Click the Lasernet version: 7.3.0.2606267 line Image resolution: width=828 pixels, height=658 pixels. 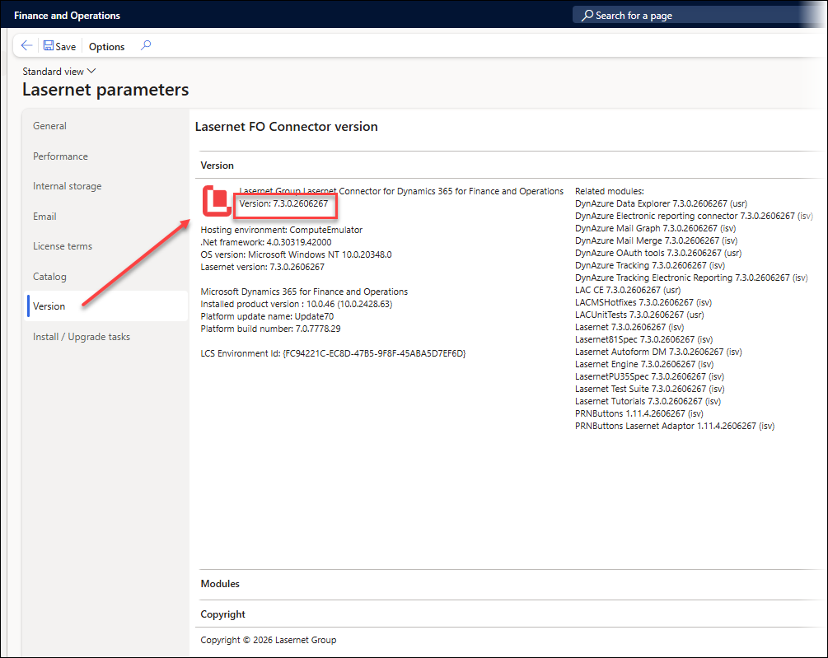point(263,267)
